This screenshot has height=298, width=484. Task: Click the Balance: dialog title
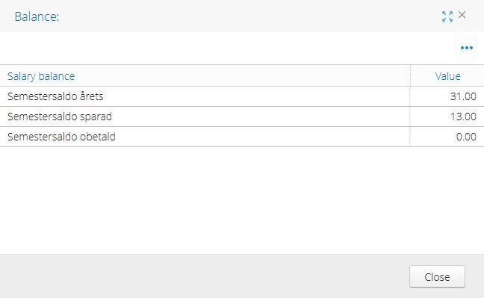37,16
